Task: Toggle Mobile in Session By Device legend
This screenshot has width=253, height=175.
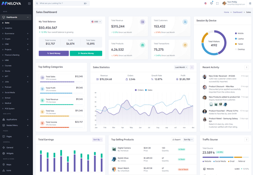Action: [x=239, y=33]
